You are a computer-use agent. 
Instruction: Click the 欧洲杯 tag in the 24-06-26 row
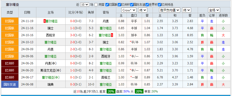pyautogui.click(x=10, y=63)
